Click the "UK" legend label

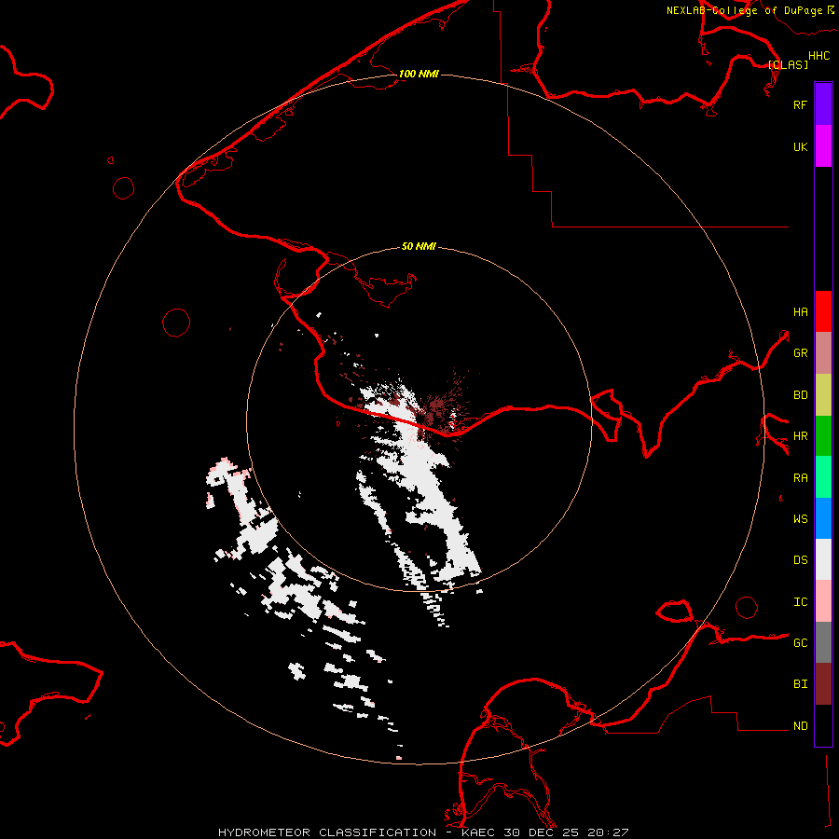pos(800,146)
